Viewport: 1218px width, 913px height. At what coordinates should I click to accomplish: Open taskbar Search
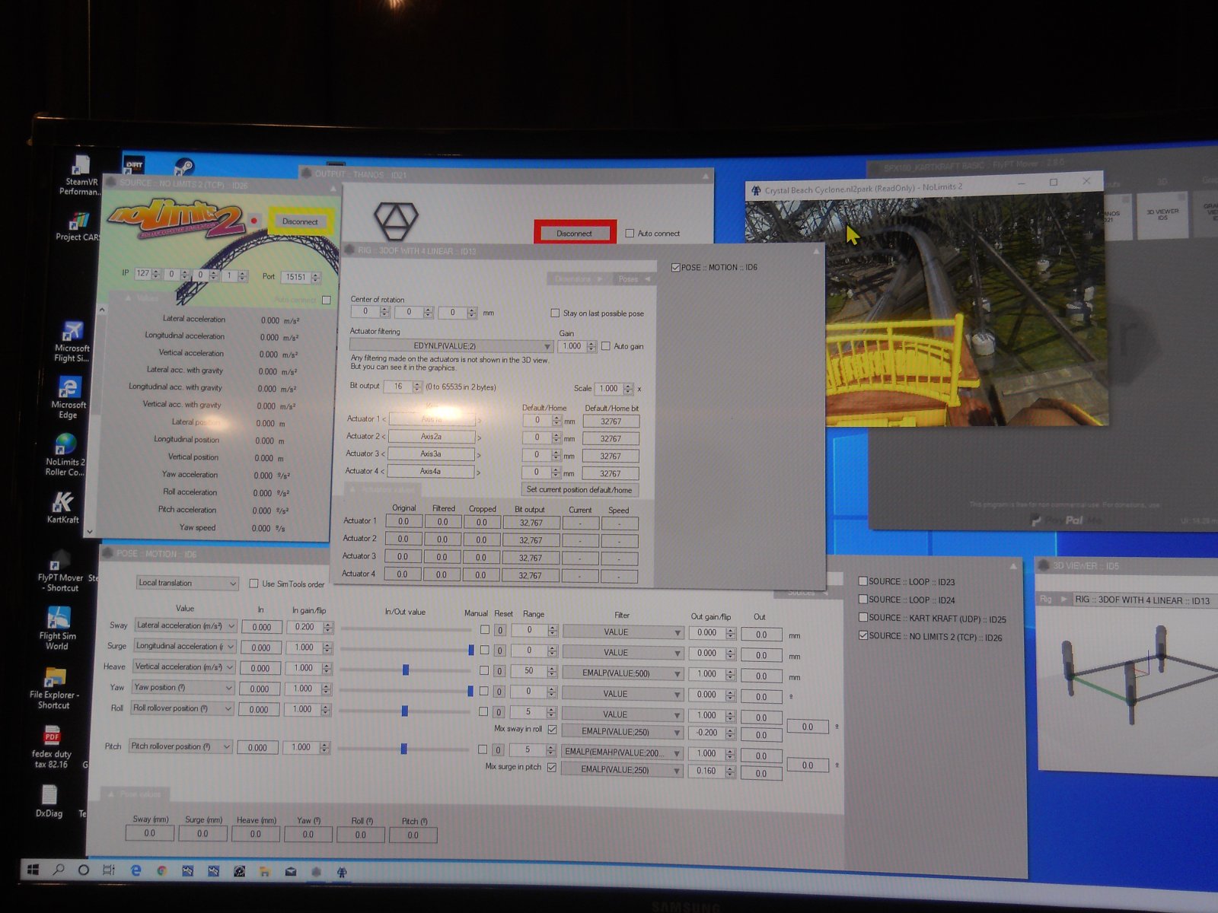coord(59,869)
